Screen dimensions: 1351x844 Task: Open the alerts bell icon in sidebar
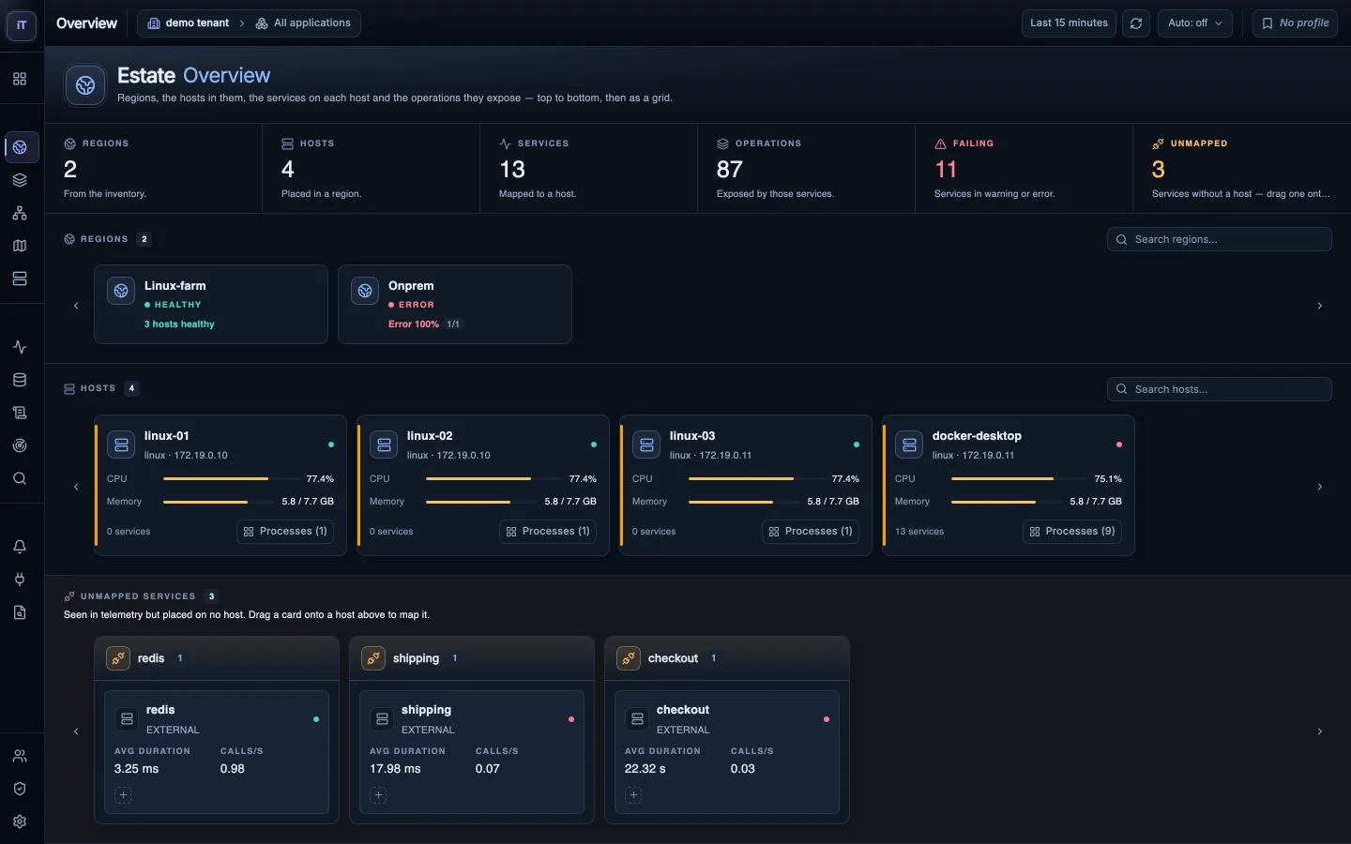20,547
